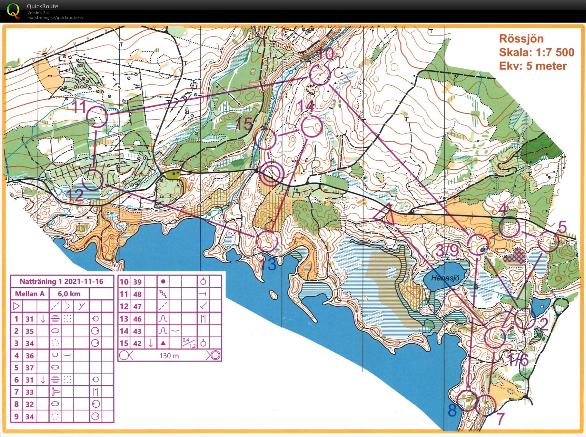Open the matstroeng.se/quickroute/sv link
The height and width of the screenshot is (437, 586).
click(55, 18)
